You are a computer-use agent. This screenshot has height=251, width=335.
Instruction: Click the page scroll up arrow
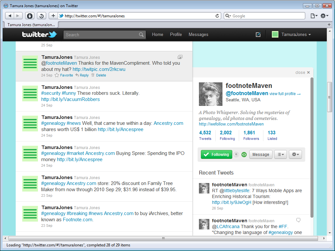coord(329,31)
